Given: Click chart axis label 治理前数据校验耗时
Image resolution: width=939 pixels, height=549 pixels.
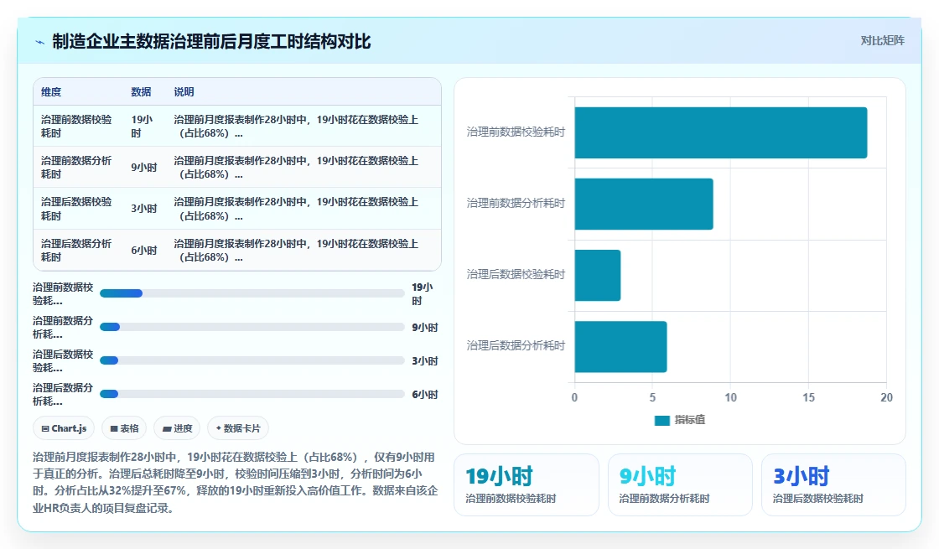Looking at the screenshot, I should point(516,132).
